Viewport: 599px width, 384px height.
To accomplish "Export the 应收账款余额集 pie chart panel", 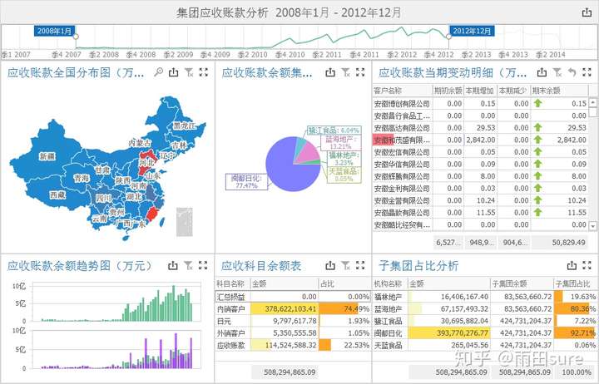I will point(330,71).
